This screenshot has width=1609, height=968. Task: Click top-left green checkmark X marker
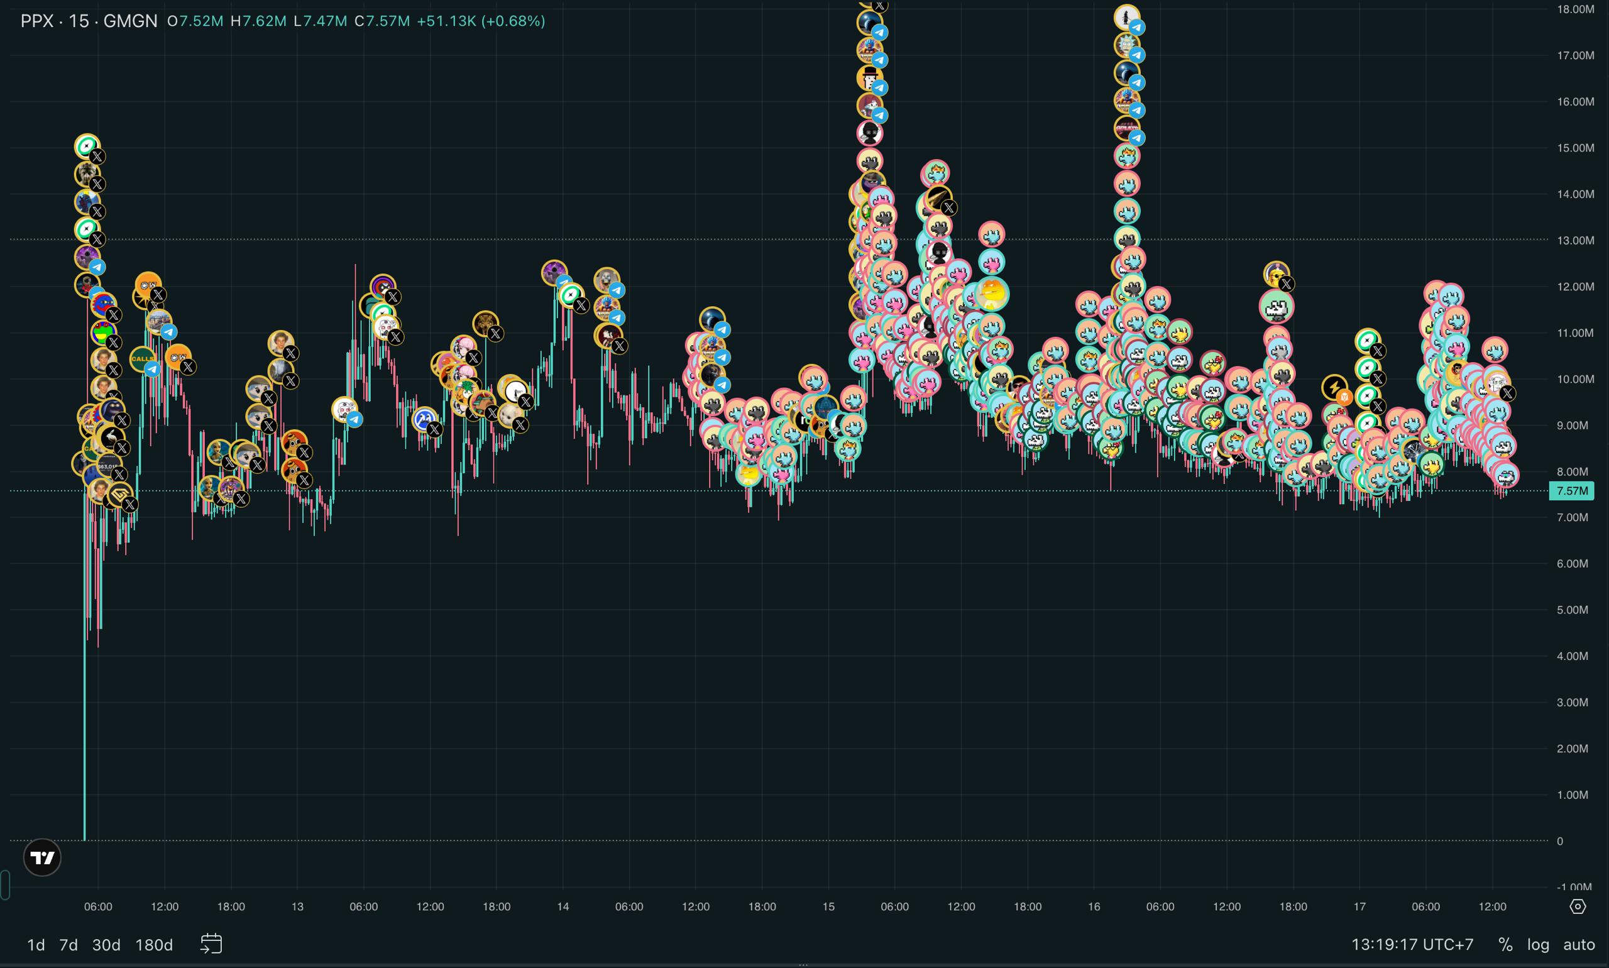87,146
